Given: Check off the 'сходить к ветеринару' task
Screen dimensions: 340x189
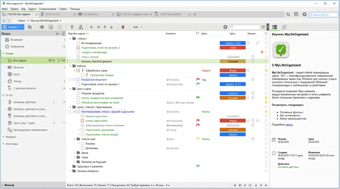Looking at the screenshot, I should coord(78,52).
